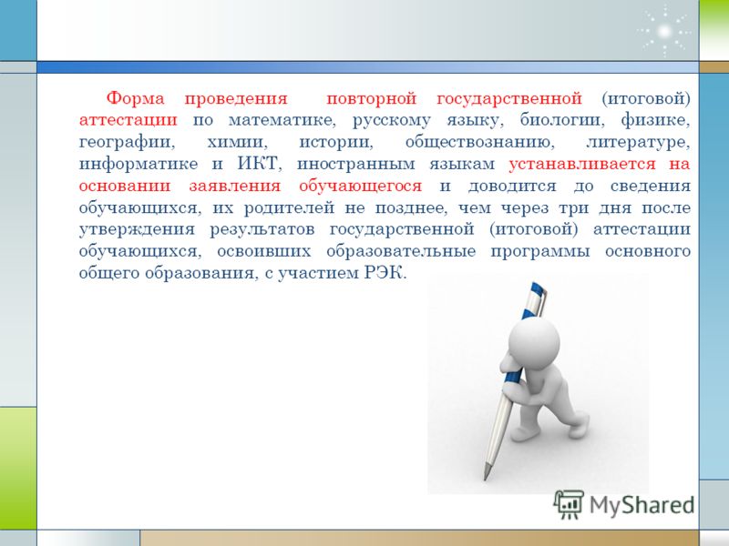This screenshot has height=546, width=729.
Task: Click the red word 'аттестации' on second line
Action: (x=128, y=120)
